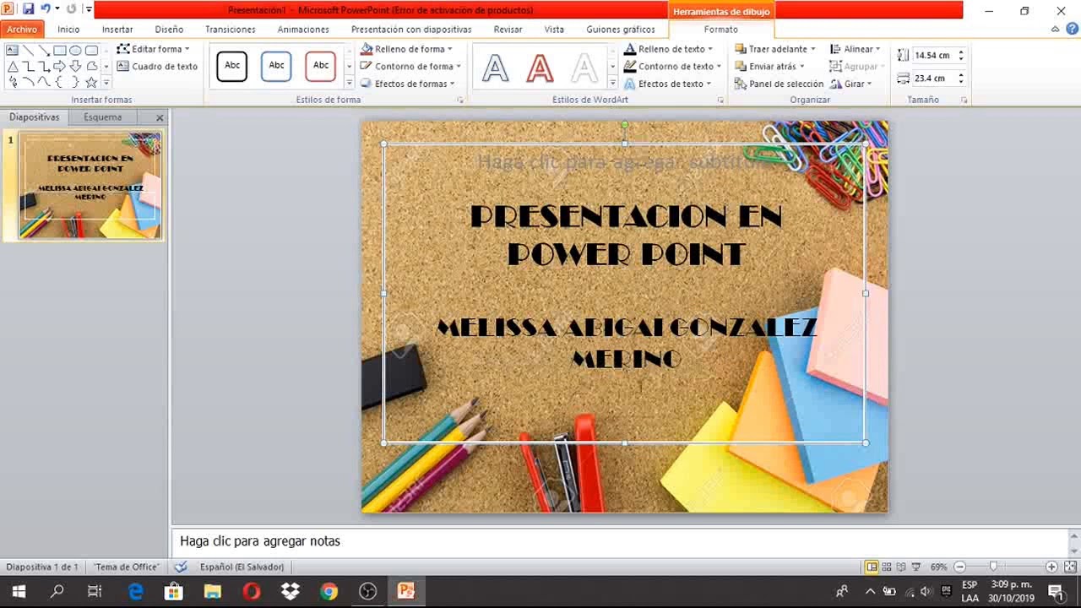Apply the red gradient WordArt A style

(x=540, y=68)
